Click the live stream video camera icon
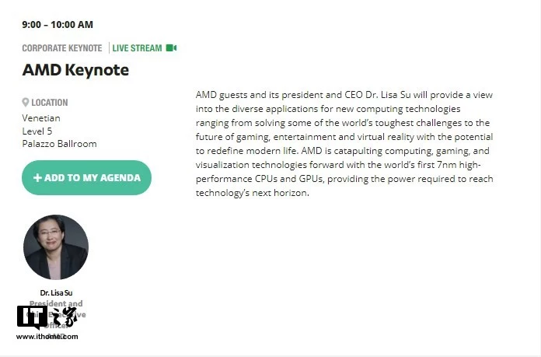The image size is (541, 357). (x=171, y=48)
